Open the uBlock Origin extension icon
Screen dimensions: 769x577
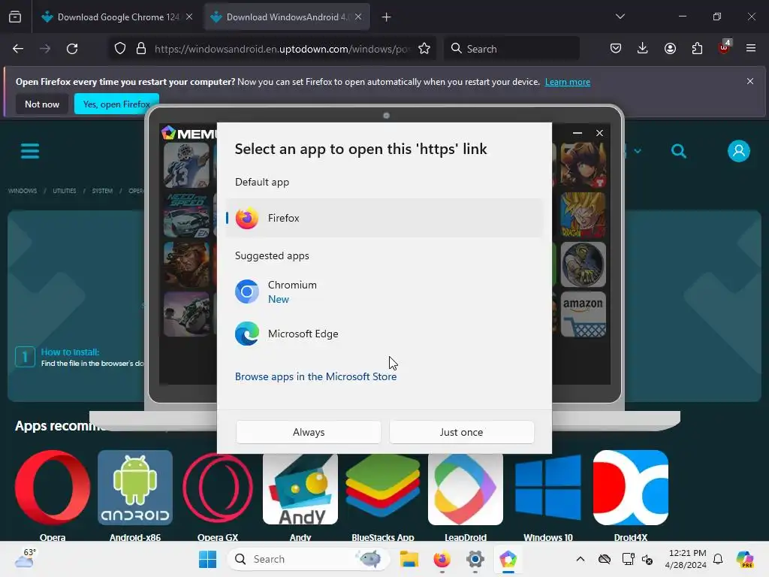(724, 47)
